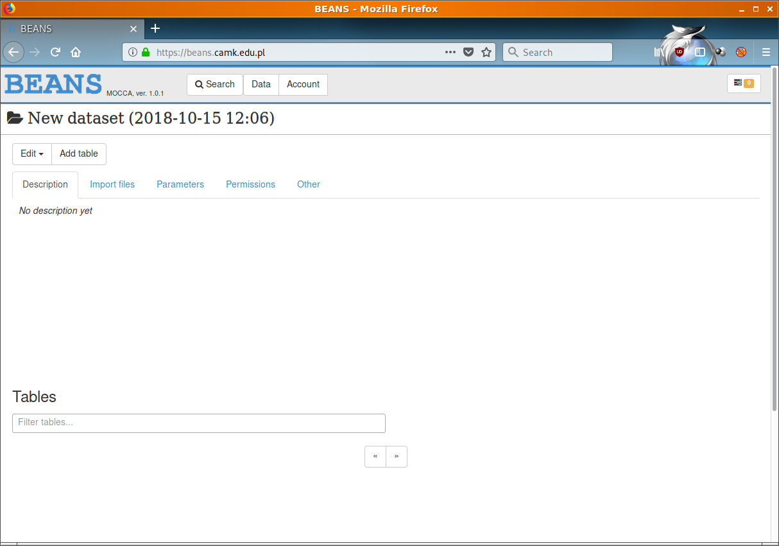
Task: Open the Firefox hamburger menu
Action: tap(766, 53)
